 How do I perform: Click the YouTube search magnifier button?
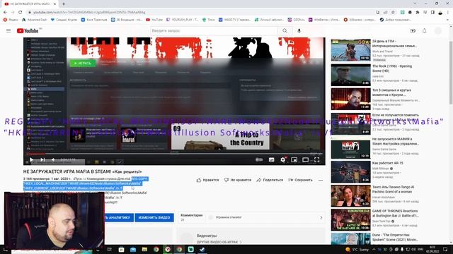(285, 30)
